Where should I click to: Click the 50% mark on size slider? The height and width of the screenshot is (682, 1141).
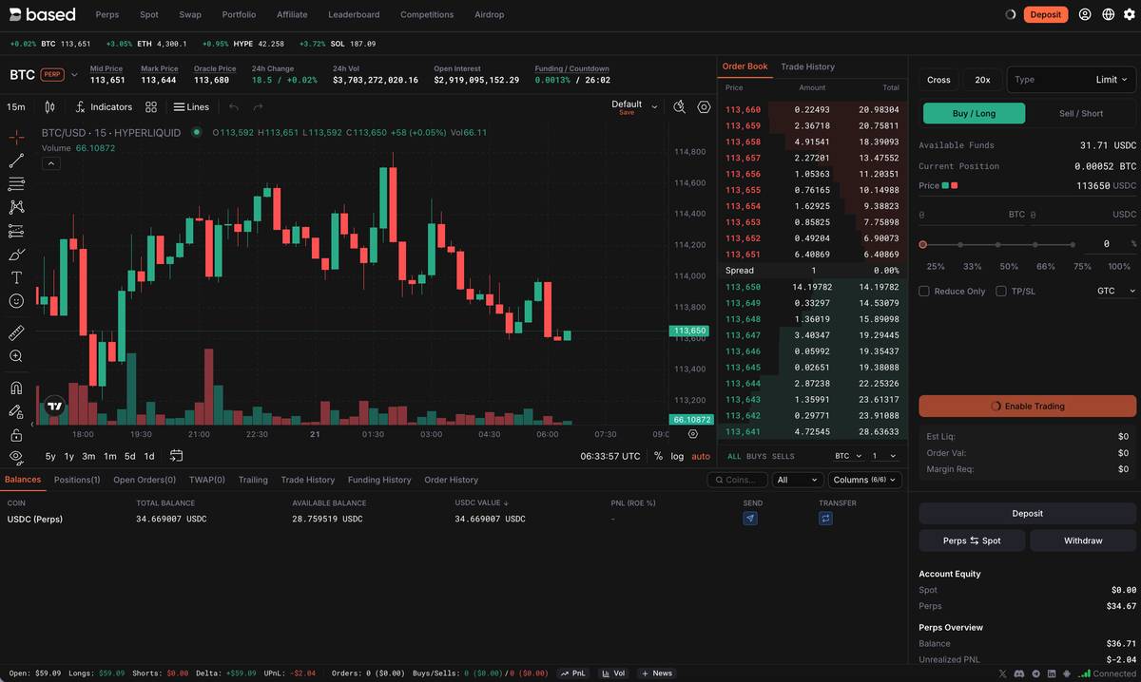pyautogui.click(x=998, y=245)
